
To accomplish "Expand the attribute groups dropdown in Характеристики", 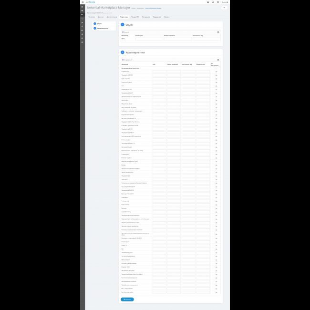I will (x=127, y=60).
